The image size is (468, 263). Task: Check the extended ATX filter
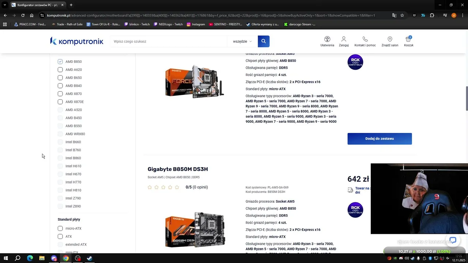[x=60, y=244]
